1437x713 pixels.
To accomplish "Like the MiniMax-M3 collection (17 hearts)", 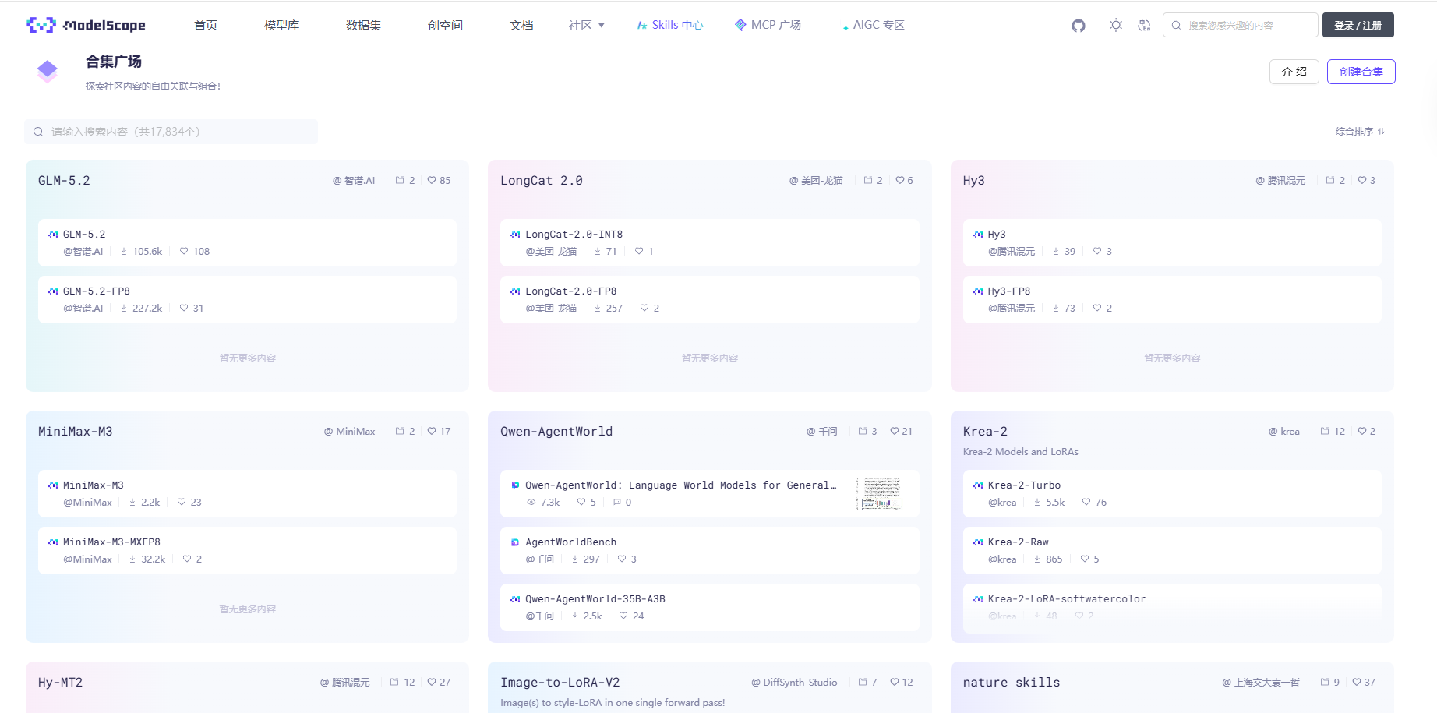I will click(432, 432).
